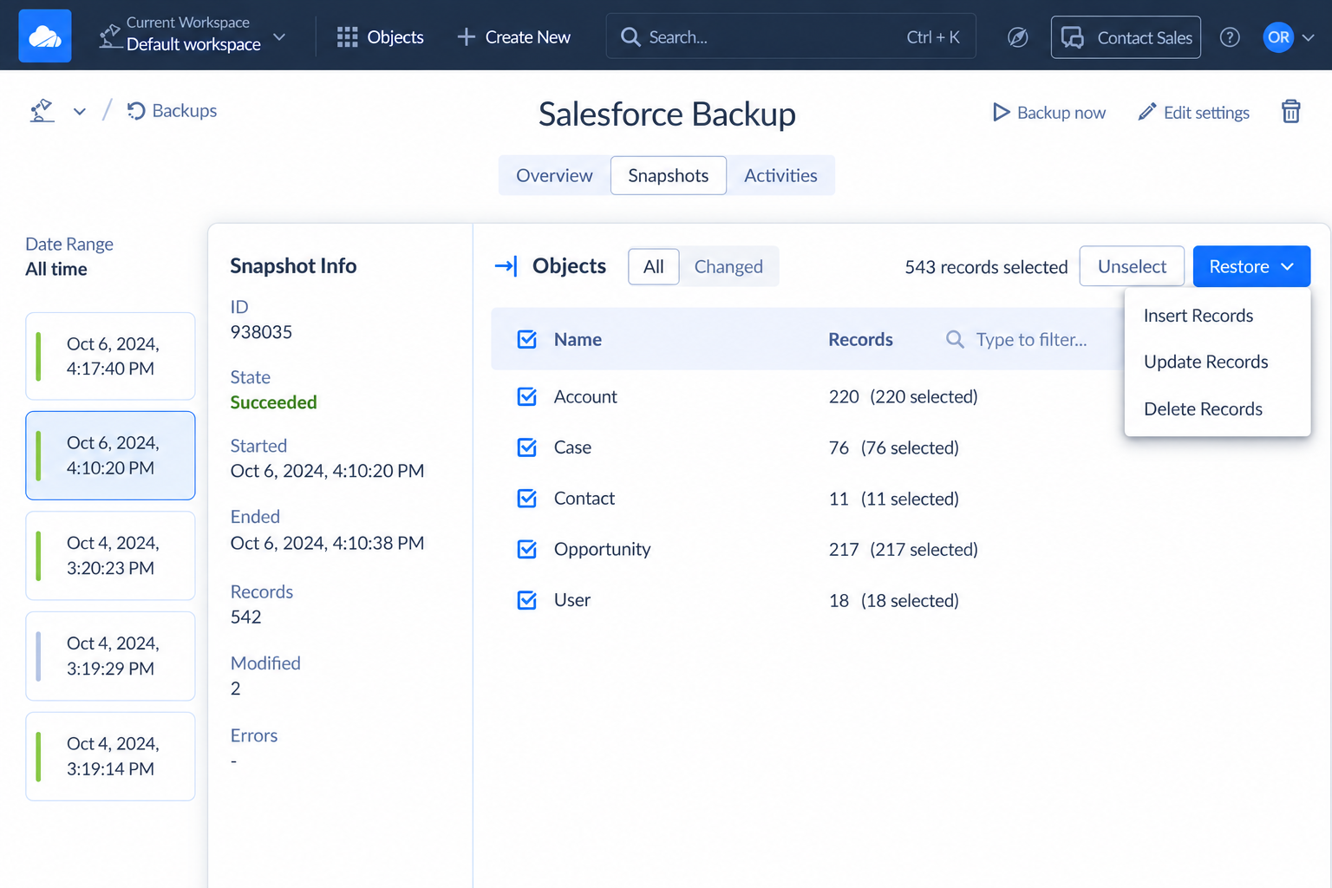Image resolution: width=1332 pixels, height=888 pixels.
Task: Choose Delete Records from Restore menu
Action: pos(1217,408)
